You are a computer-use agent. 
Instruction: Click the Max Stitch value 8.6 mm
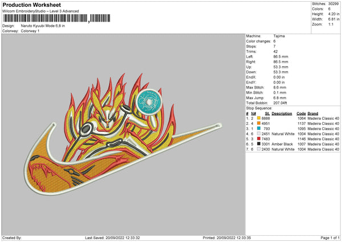(x=280, y=87)
